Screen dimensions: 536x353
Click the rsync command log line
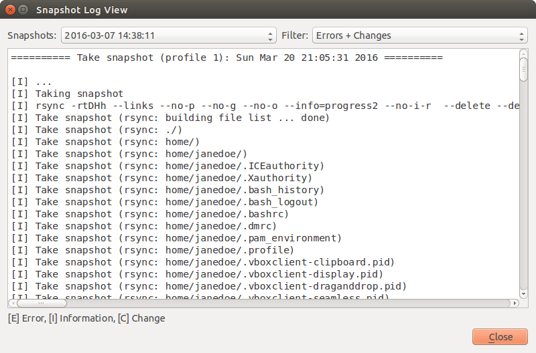pyautogui.click(x=265, y=106)
